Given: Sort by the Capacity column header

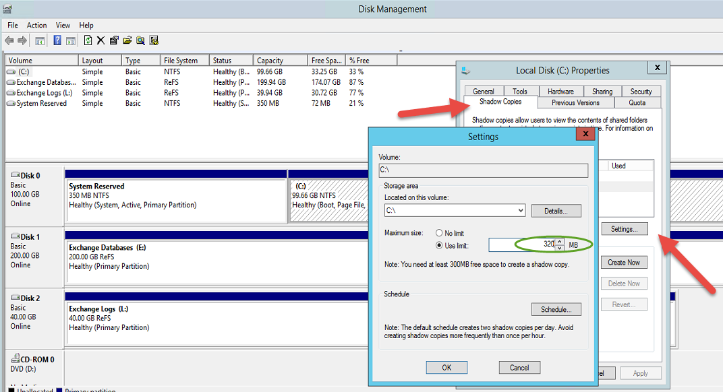Looking at the screenshot, I should click(281, 61).
